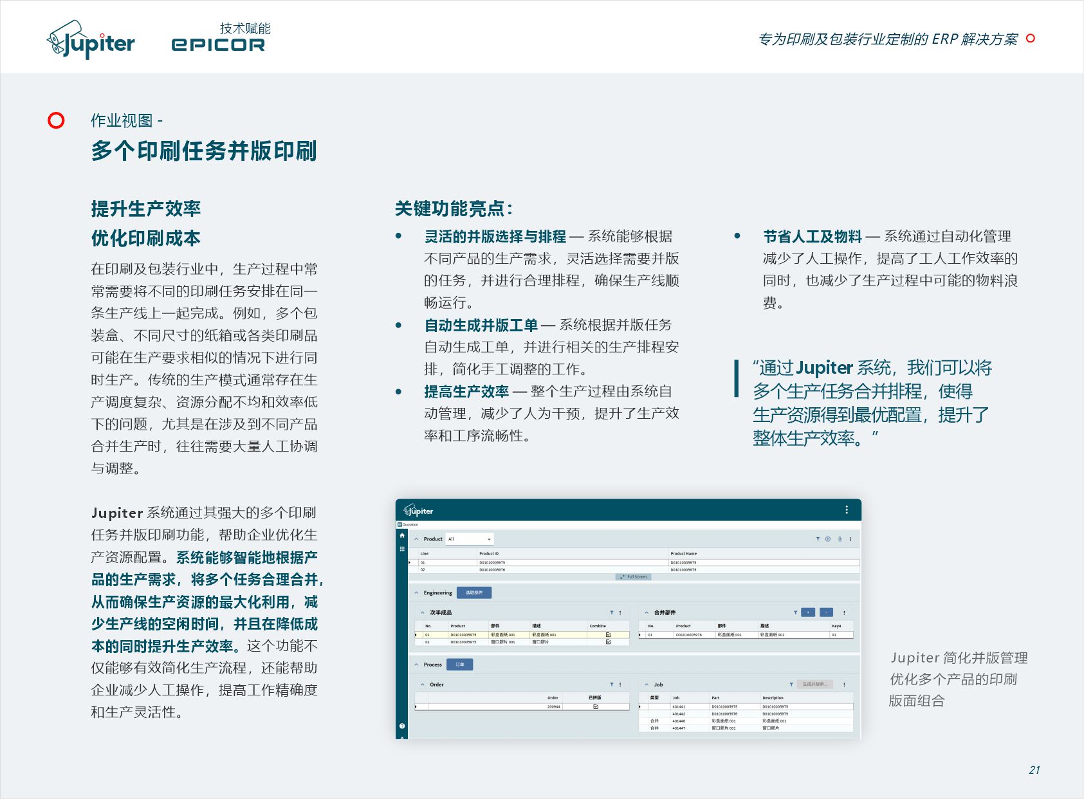This screenshot has height=799, width=1084.
Task: Click the plus button in 合并部件
Action: 809,612
